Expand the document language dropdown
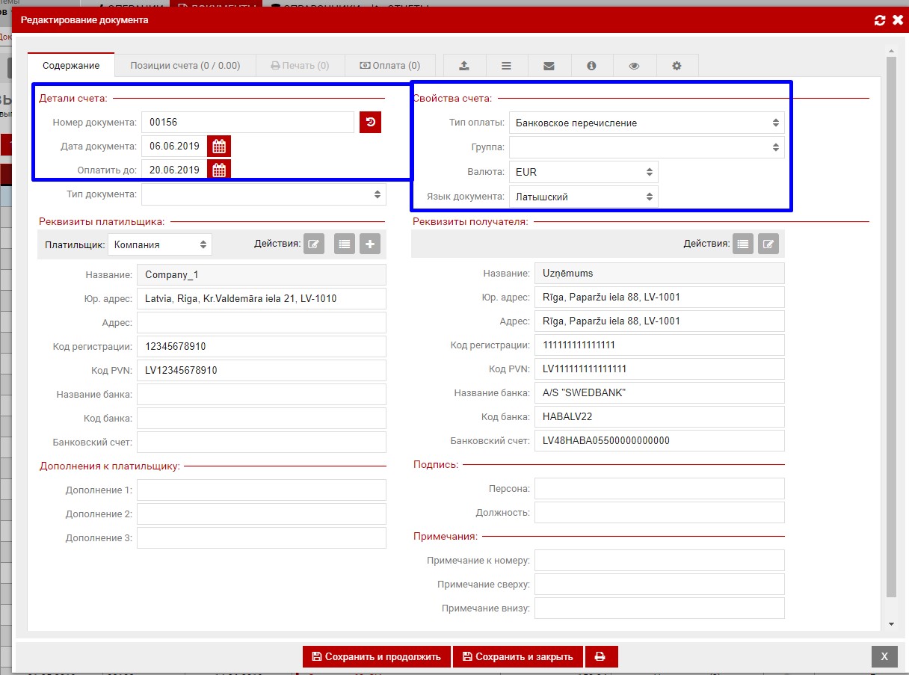 point(583,197)
